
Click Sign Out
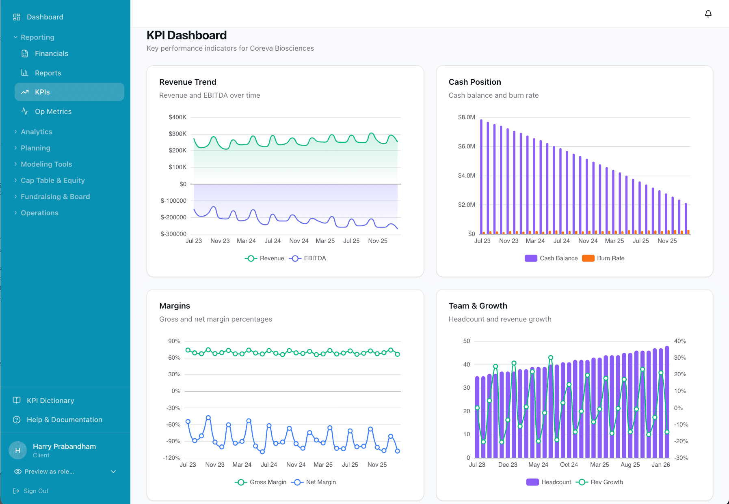tap(36, 491)
